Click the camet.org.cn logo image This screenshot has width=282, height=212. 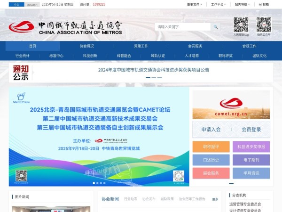(x=231, y=105)
